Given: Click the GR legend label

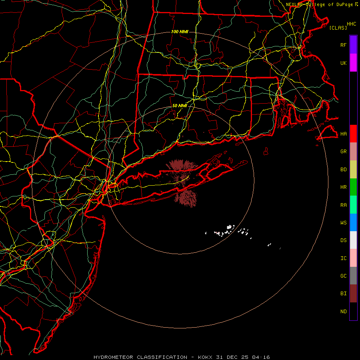Looking at the screenshot, I should pos(343,152).
